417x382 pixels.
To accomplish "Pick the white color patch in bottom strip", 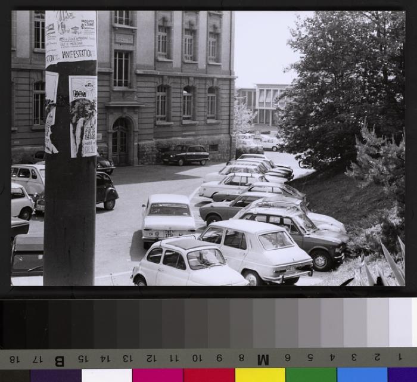I will [107, 375].
